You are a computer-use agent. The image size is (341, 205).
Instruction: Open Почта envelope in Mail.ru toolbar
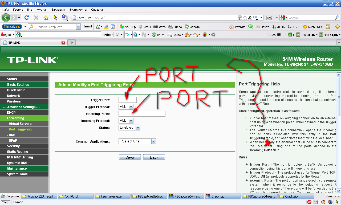pos(263,27)
